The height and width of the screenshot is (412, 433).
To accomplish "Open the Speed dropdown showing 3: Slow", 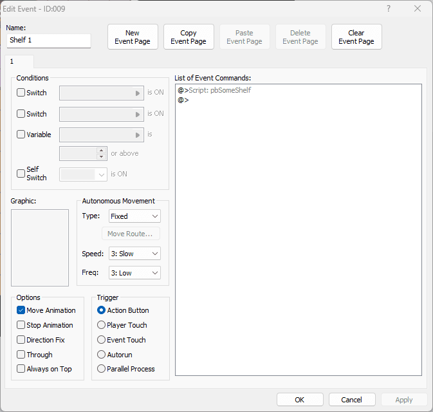I will (134, 254).
